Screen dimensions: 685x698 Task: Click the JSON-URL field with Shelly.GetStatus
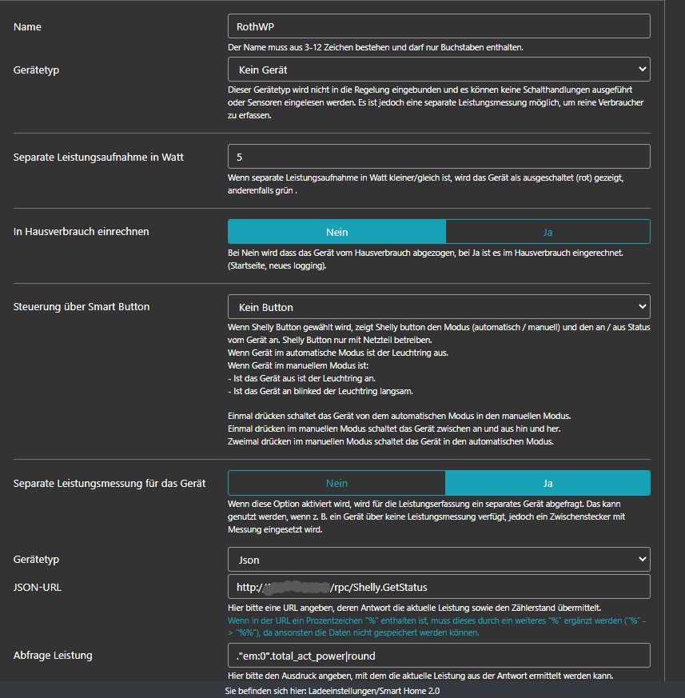pos(438,587)
